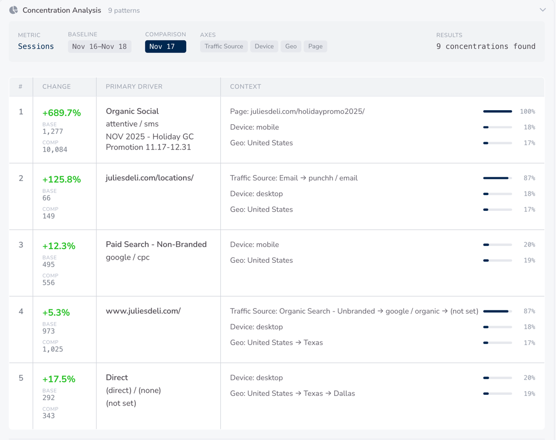The image size is (556, 440).
Task: Open the juliesdeli.com/locations/ driver entry
Action: [151, 177]
